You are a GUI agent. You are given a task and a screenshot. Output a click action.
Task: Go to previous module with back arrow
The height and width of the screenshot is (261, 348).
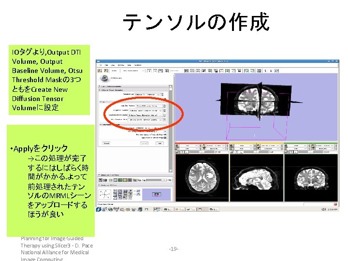coord(149,71)
